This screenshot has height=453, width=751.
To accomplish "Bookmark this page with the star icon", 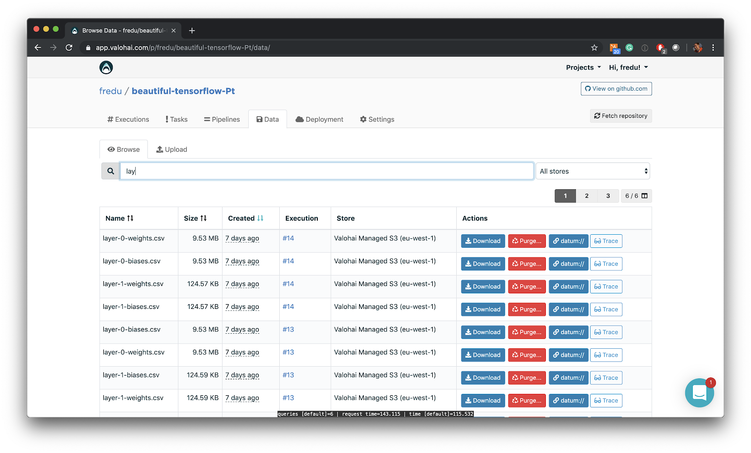I will tap(594, 47).
